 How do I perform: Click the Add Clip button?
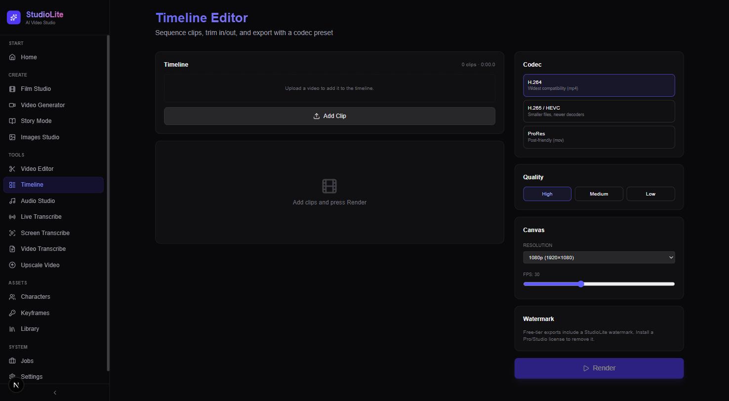point(329,116)
